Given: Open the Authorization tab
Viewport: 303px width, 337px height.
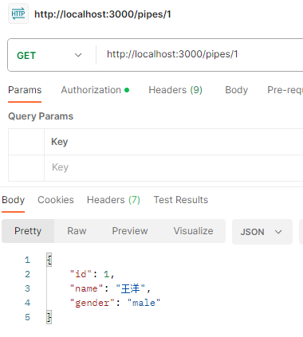Looking at the screenshot, I should click(x=95, y=90).
